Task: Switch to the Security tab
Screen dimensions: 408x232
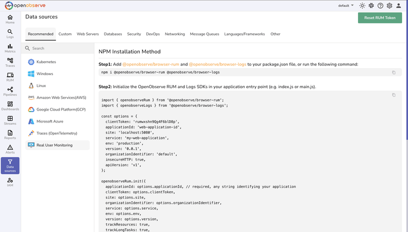Action: pos(134,34)
